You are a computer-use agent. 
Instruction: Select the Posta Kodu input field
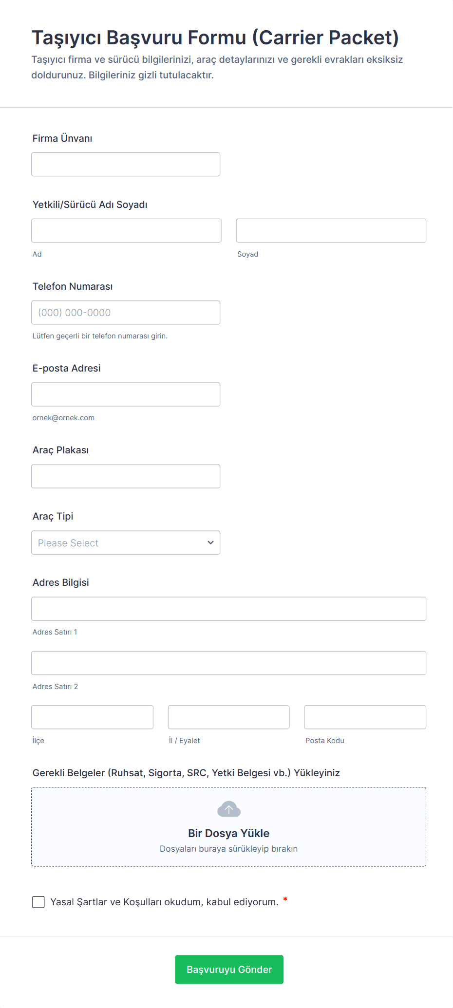point(365,717)
